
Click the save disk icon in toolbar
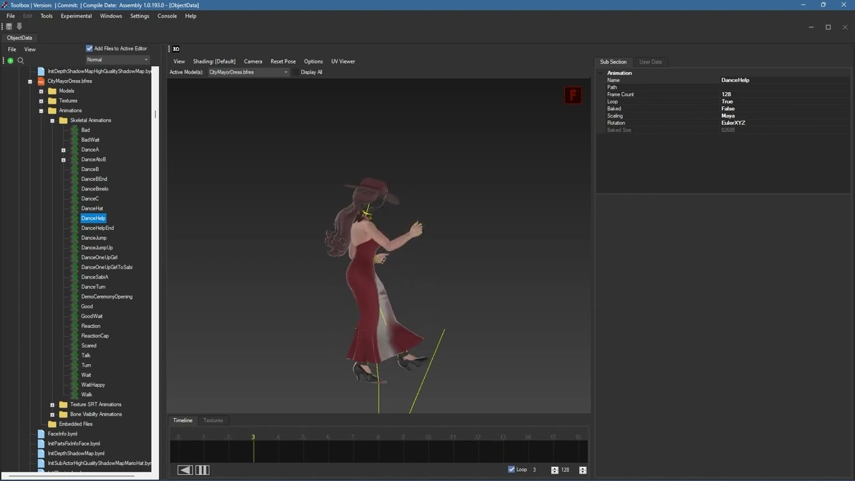point(9,27)
